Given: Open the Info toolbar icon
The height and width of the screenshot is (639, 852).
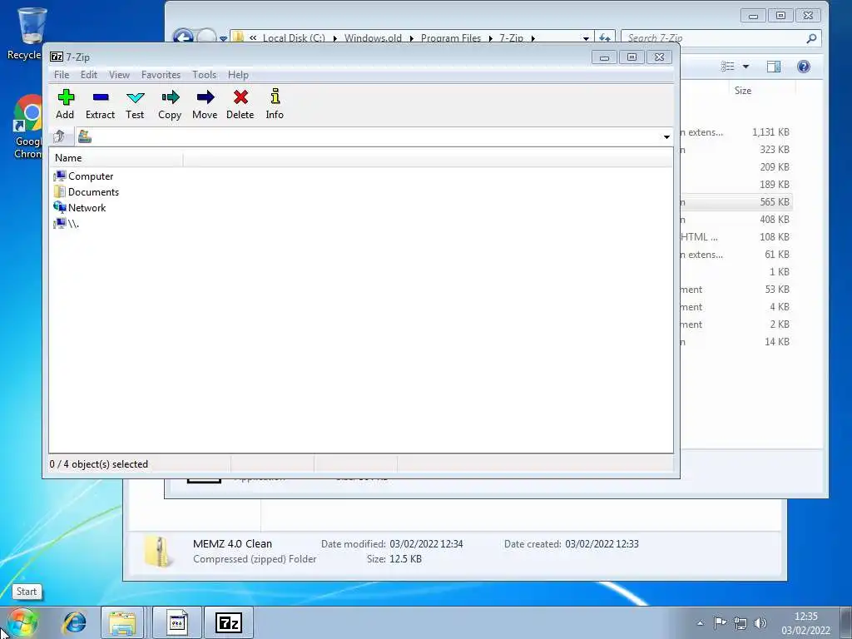Looking at the screenshot, I should pyautogui.click(x=275, y=104).
